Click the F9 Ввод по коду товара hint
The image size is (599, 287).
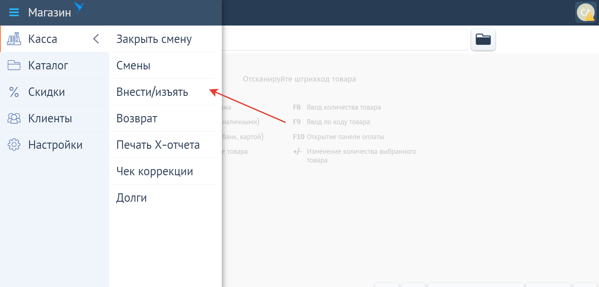(x=331, y=122)
